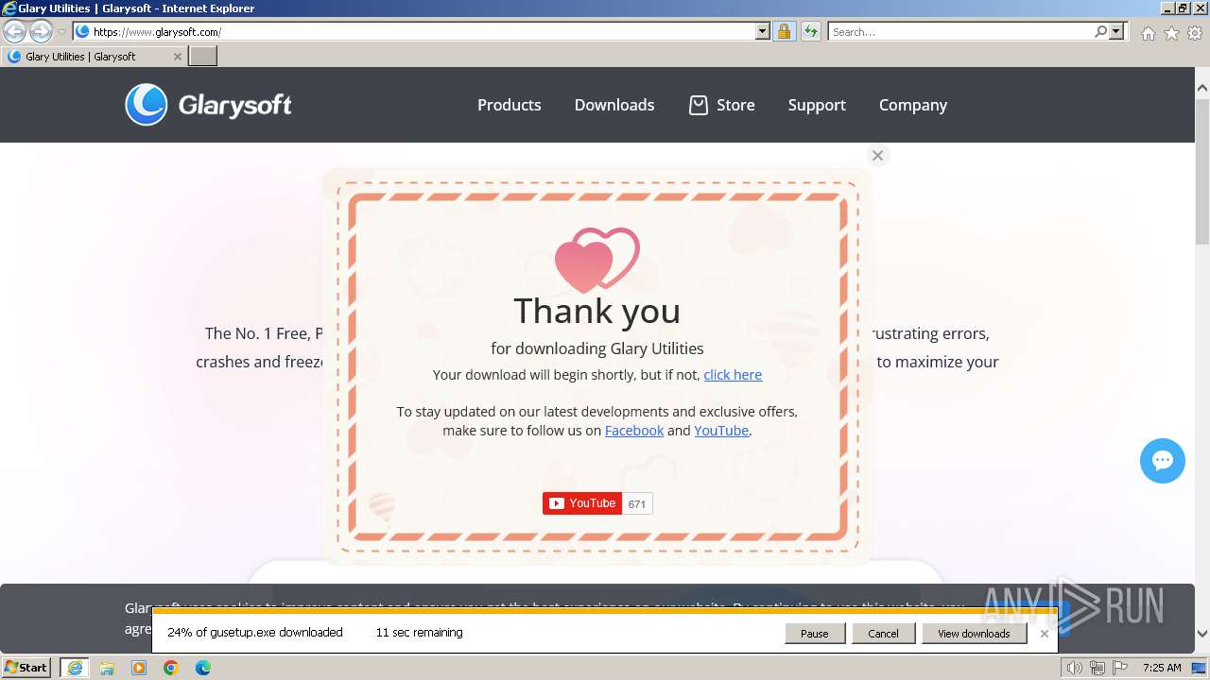1210x680 pixels.
Task: Open Action Center flag icon
Action: coord(1119,668)
